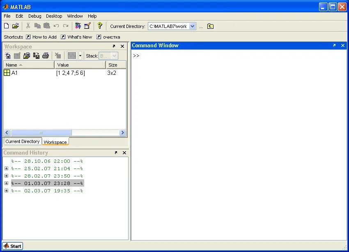Open GUIDE via toolbar icon
349x252 pixels.
87,26
